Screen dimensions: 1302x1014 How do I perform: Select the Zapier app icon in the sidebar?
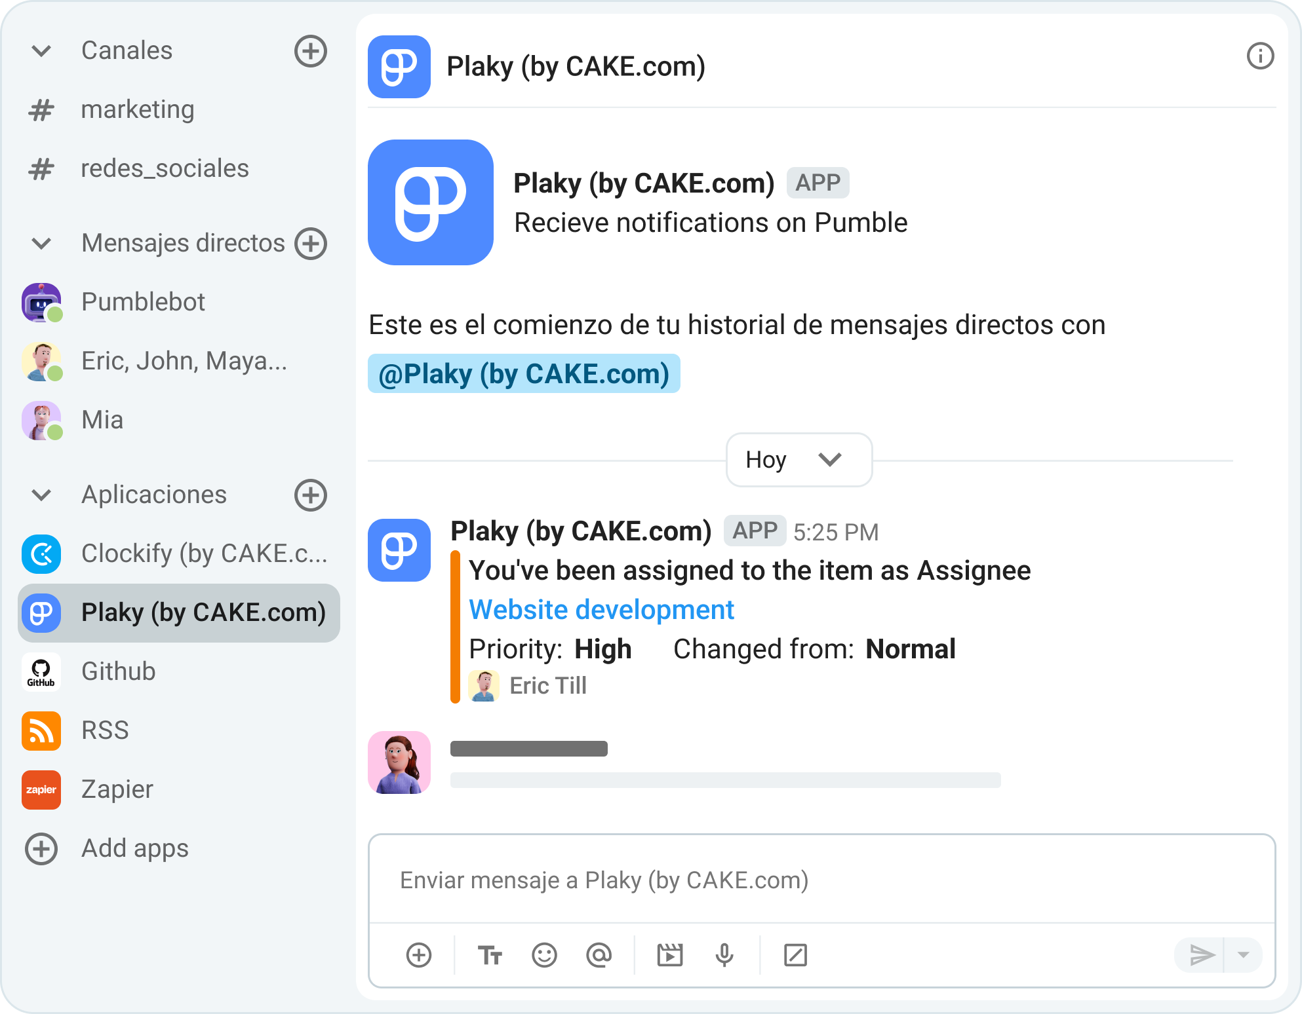(x=41, y=789)
